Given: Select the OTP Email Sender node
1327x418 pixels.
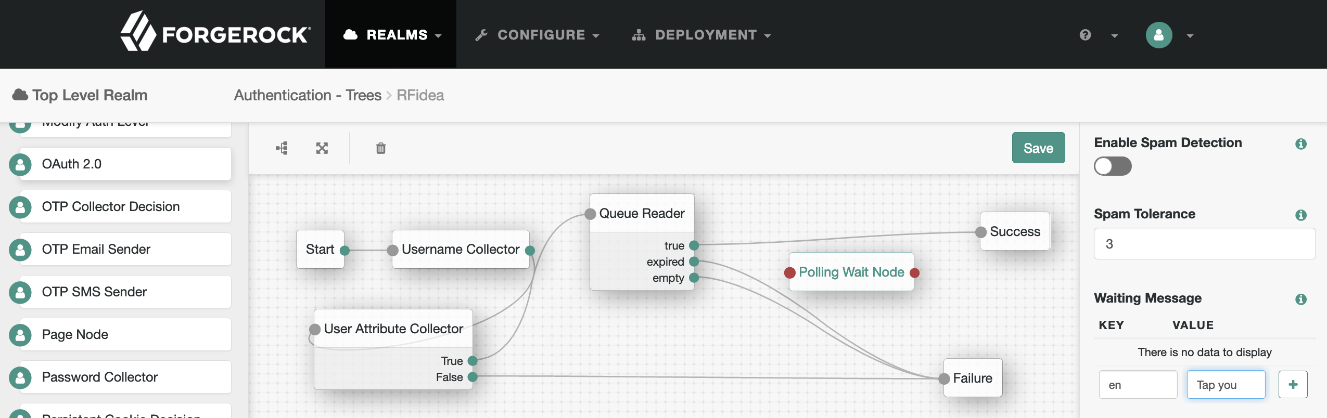Looking at the screenshot, I should click(x=125, y=249).
